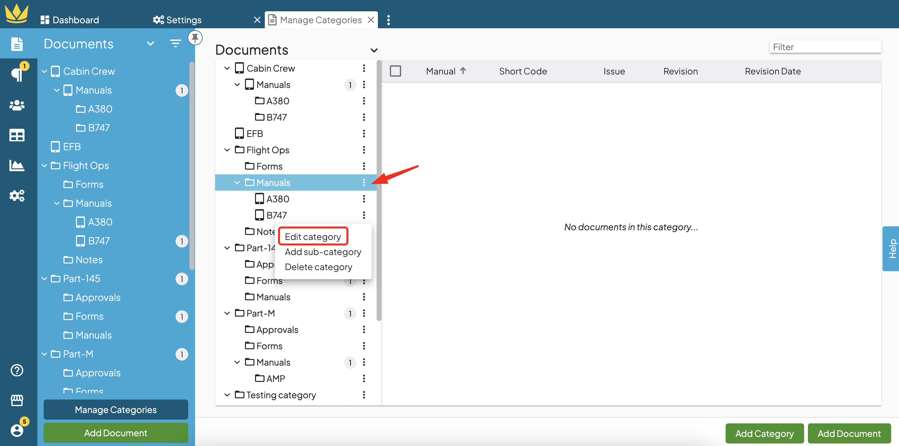This screenshot has width=899, height=446.
Task: Click the user profile icon with badge 5
Action: (16, 430)
